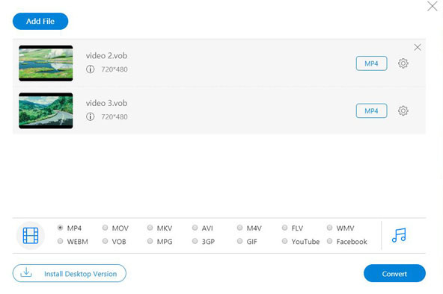Screen dimensions: 443x294
Task: Select the video 2.vob thumbnail
Action: (x=46, y=63)
